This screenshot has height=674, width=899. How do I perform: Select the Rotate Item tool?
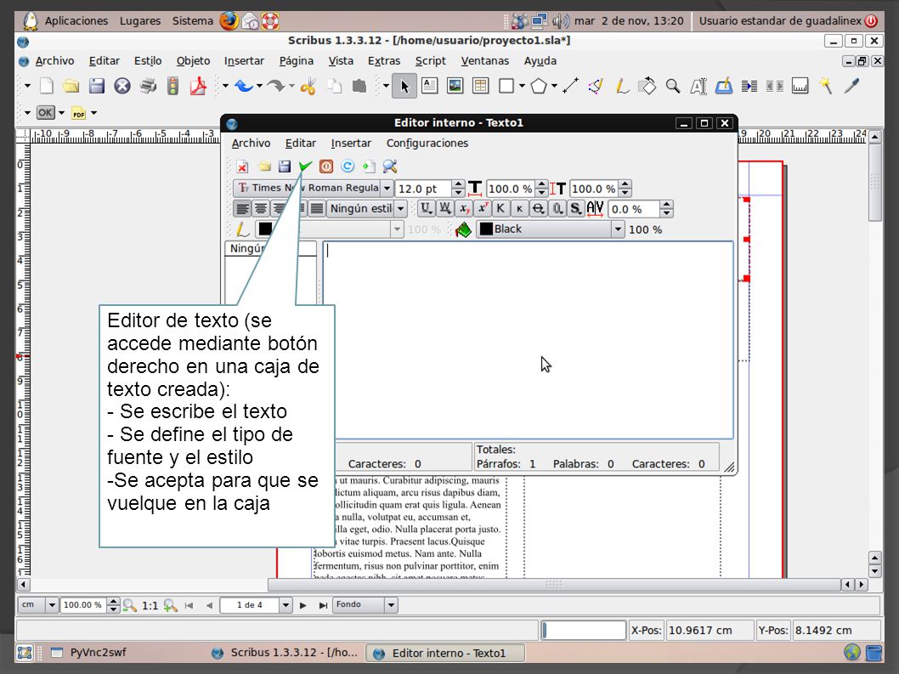(647, 86)
